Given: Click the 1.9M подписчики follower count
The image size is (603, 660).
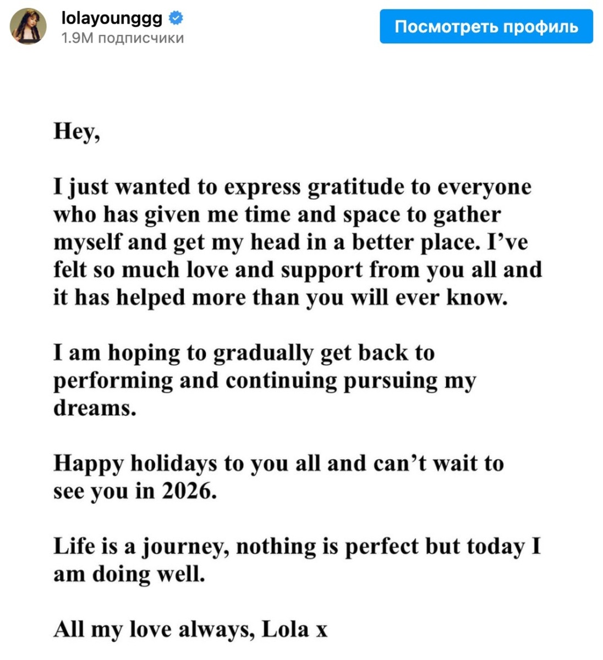Looking at the screenshot, I should [122, 38].
